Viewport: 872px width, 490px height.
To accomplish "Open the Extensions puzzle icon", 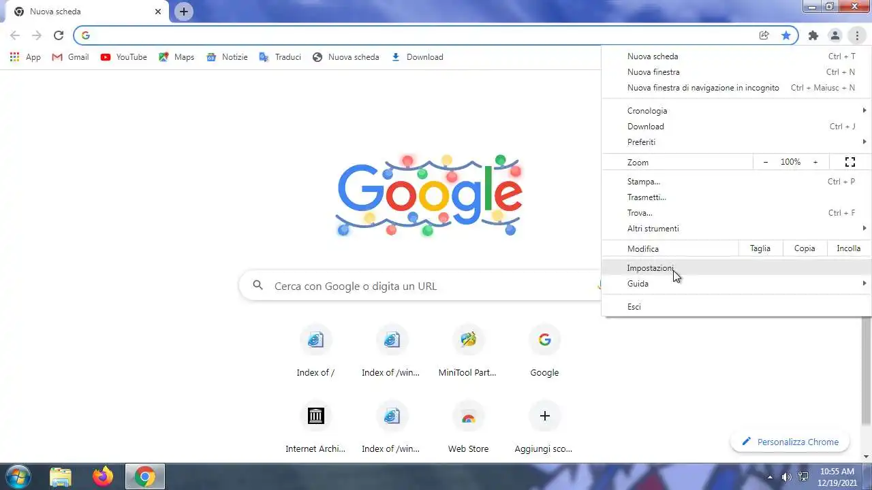I will (x=813, y=35).
